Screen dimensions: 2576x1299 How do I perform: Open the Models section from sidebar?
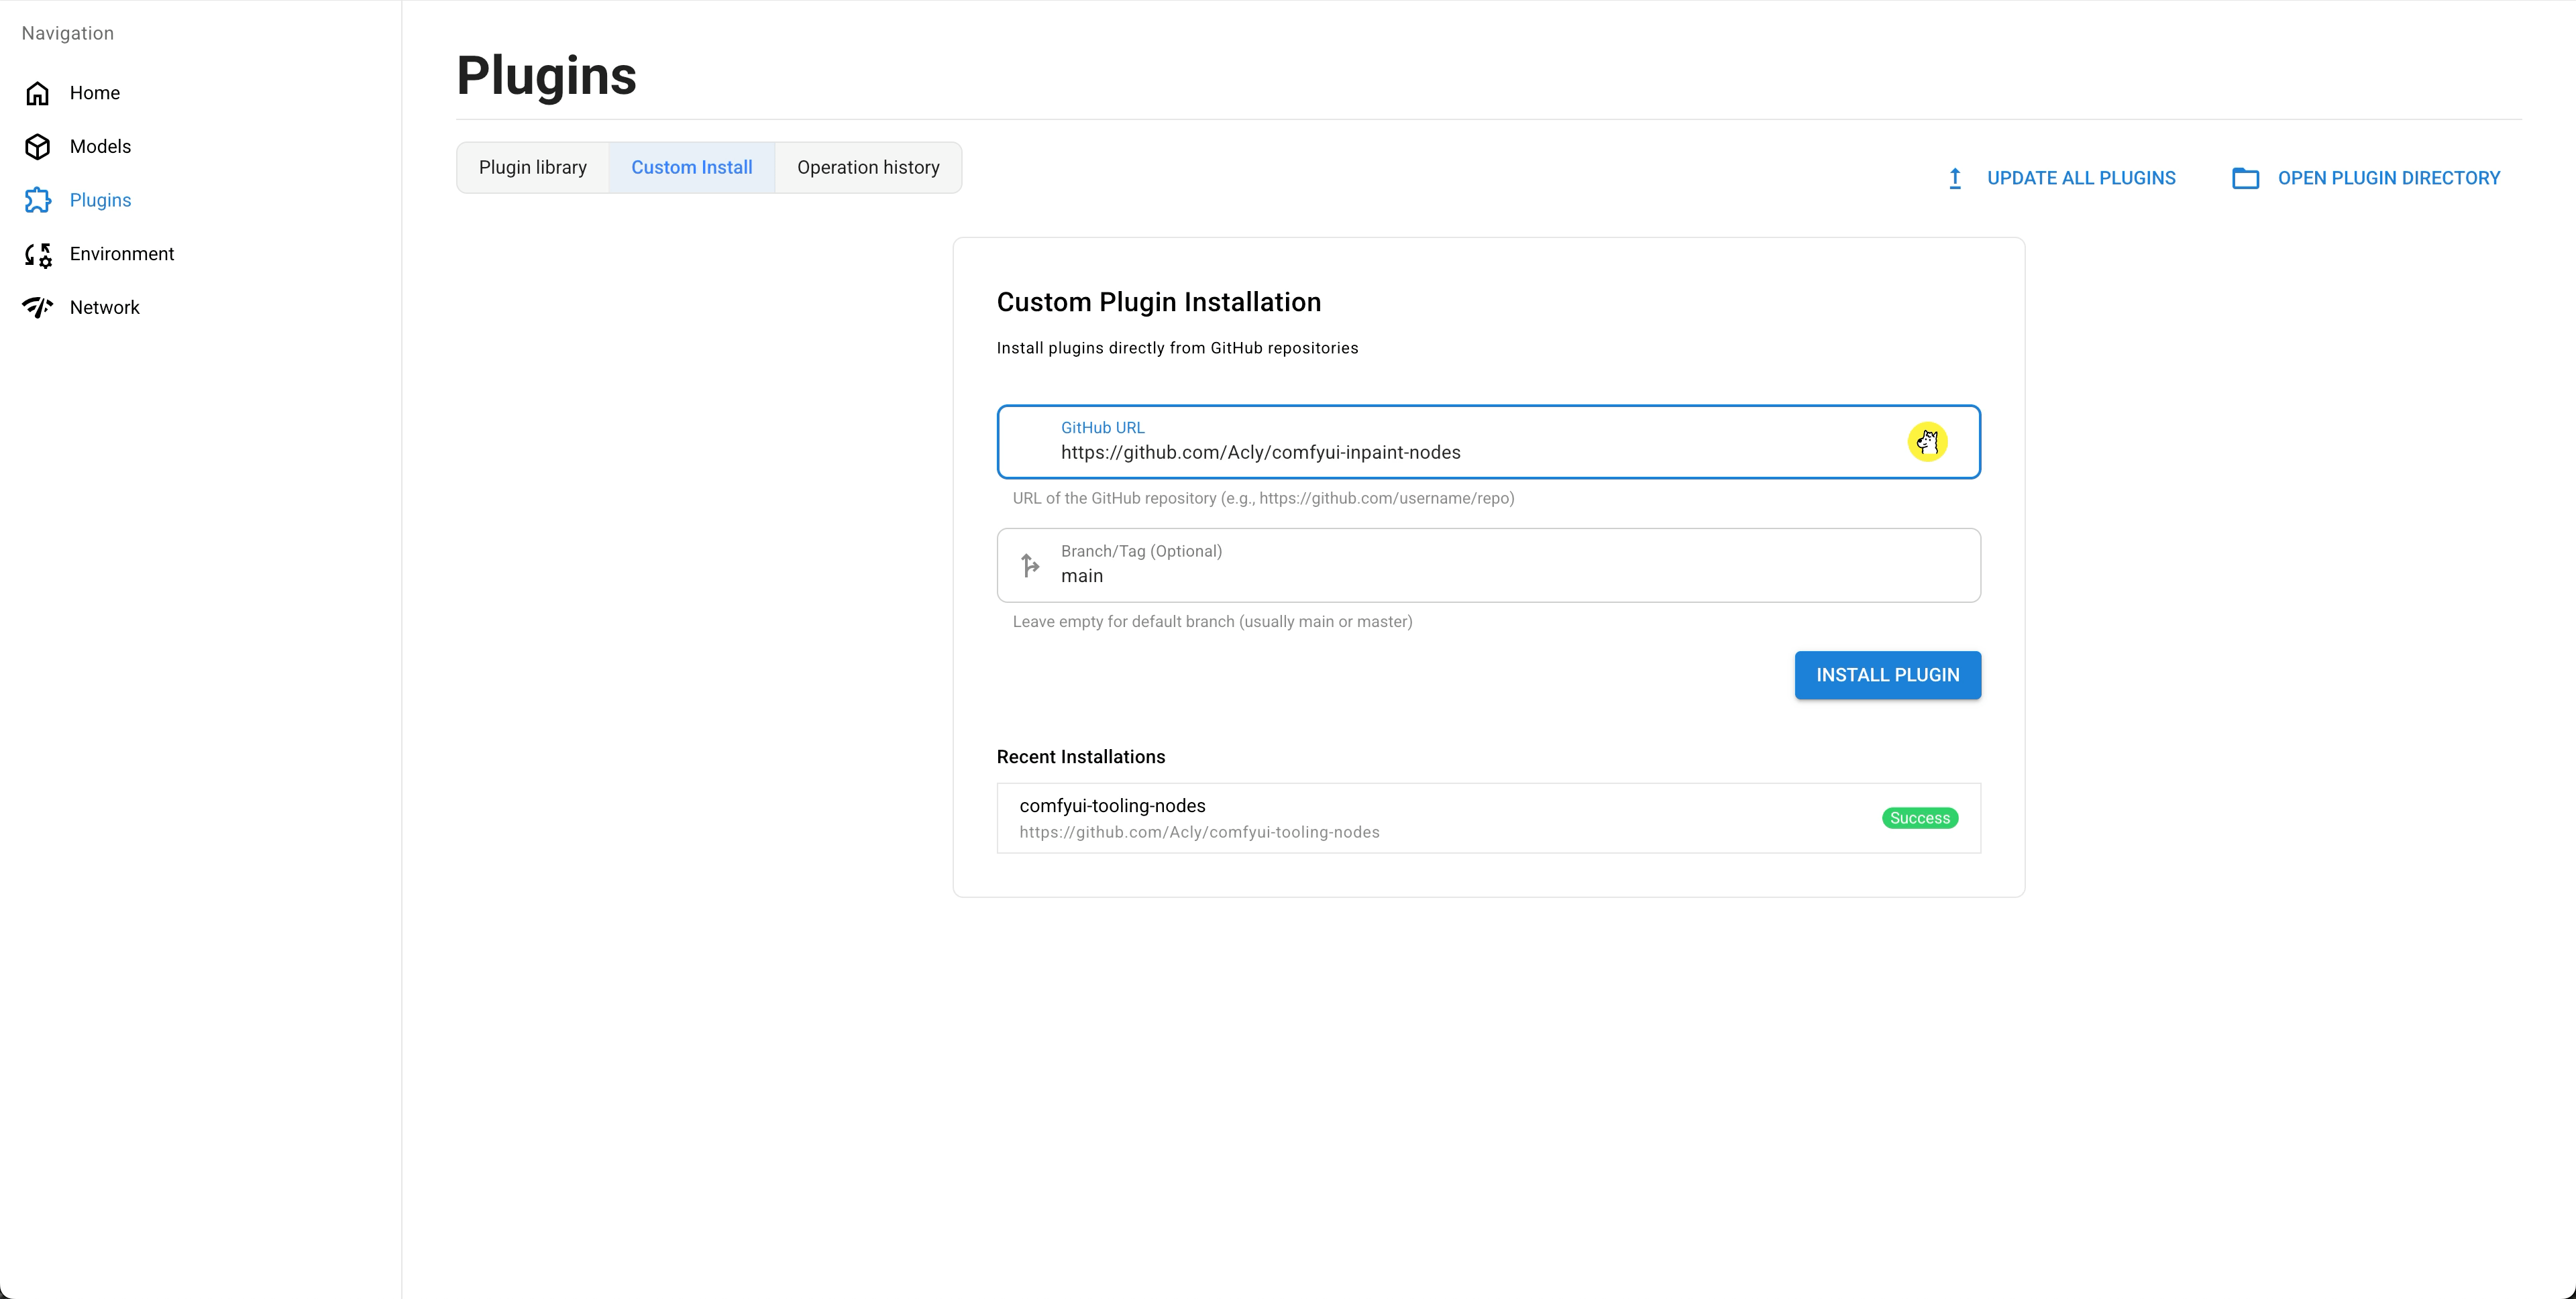pyautogui.click(x=100, y=146)
